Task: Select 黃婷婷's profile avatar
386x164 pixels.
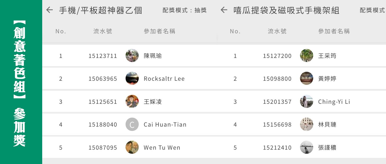Action: pyautogui.click(x=306, y=78)
